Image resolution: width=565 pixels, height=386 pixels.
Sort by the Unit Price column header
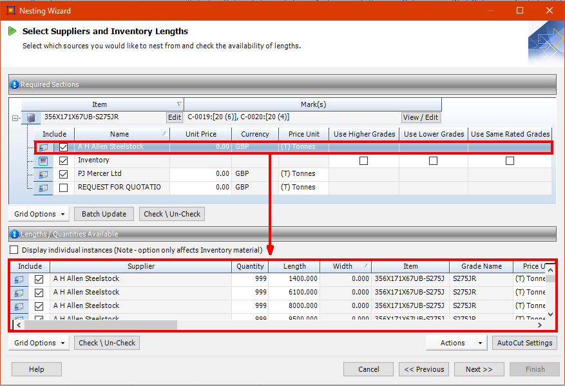pyautogui.click(x=201, y=134)
